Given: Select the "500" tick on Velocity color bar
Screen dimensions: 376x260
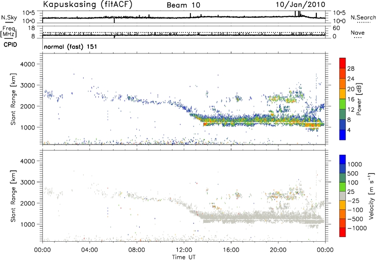Looking at the screenshot, I should click(353, 173).
